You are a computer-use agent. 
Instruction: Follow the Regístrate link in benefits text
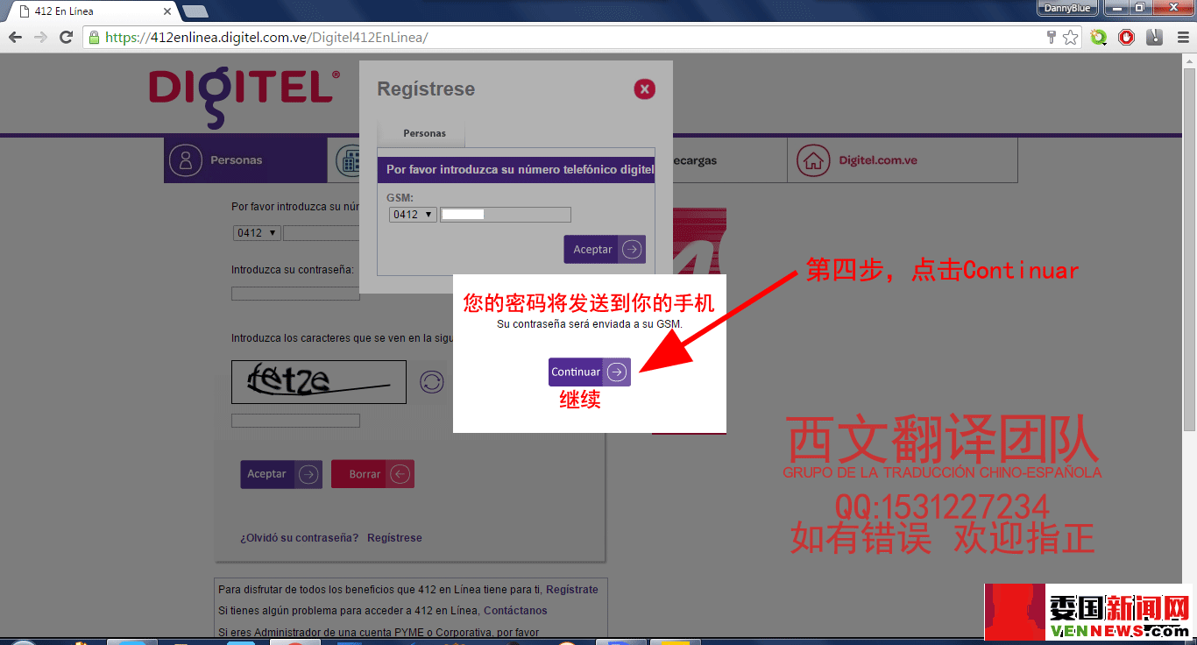click(572, 590)
